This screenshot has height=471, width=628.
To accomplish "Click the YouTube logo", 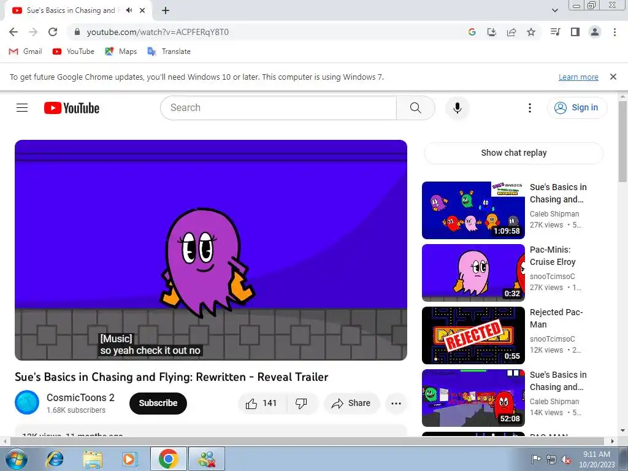I will click(x=72, y=108).
